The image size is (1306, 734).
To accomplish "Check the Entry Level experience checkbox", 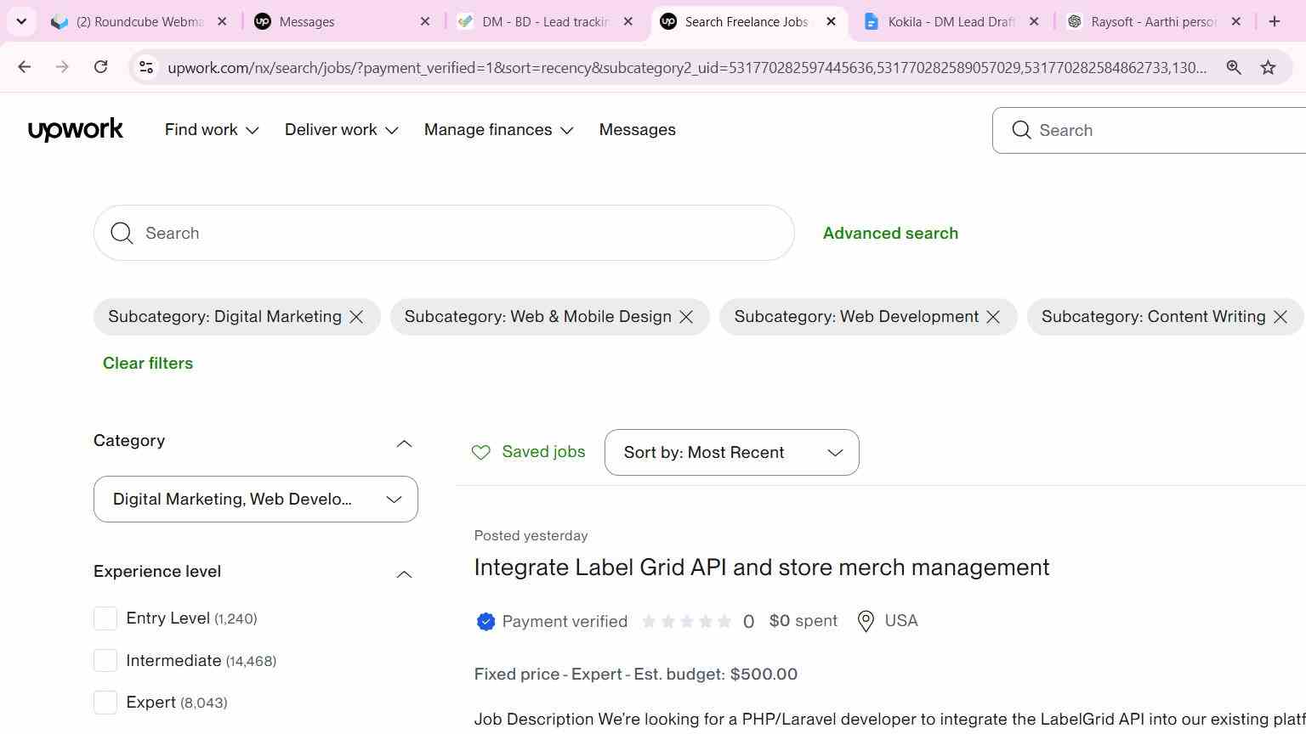I will pyautogui.click(x=105, y=618).
